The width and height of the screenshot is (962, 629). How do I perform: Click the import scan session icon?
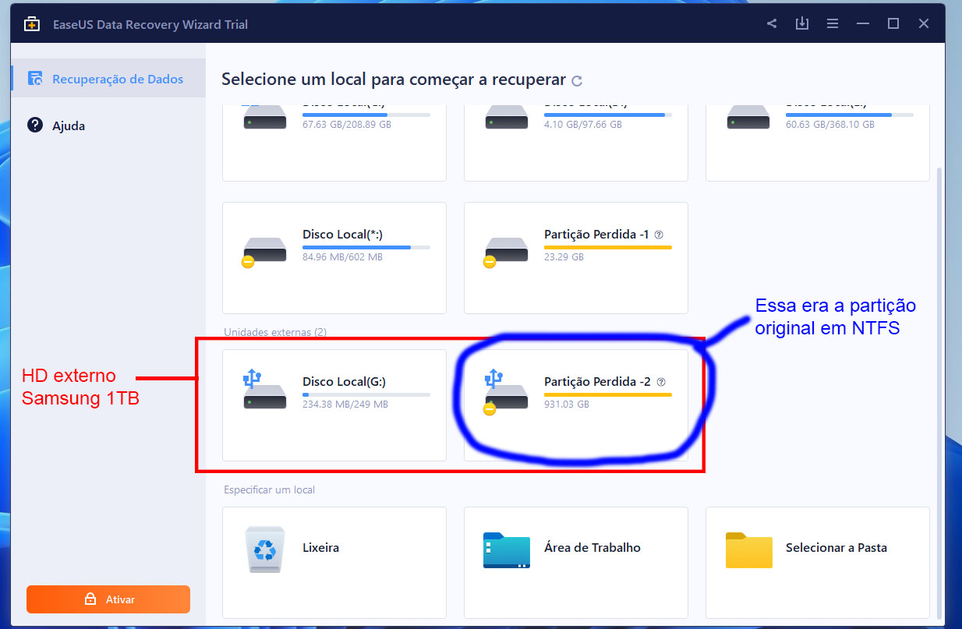801,23
